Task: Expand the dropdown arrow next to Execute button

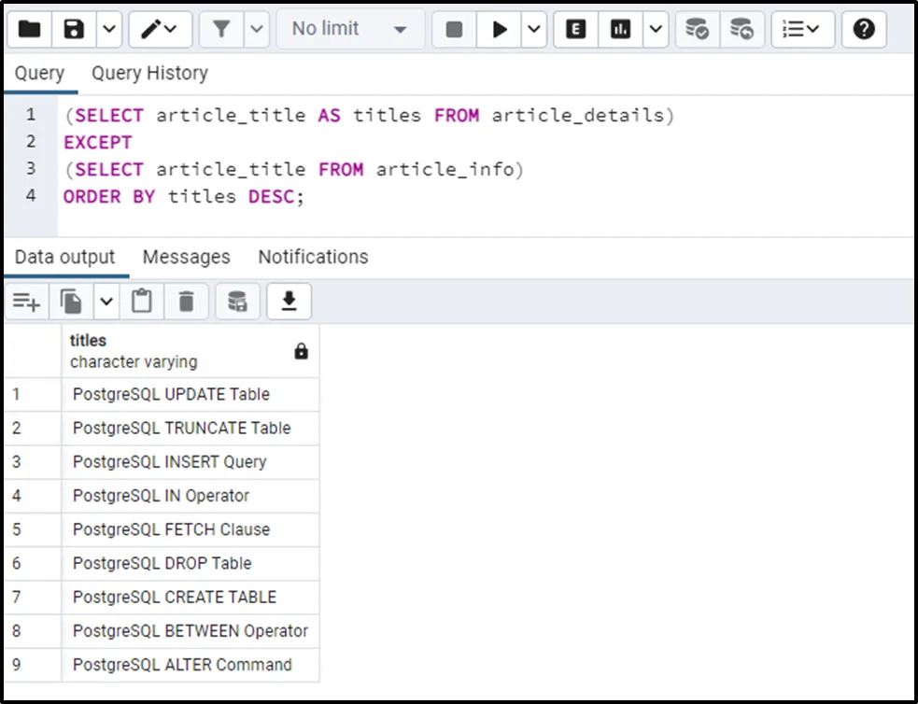Action: click(x=533, y=30)
